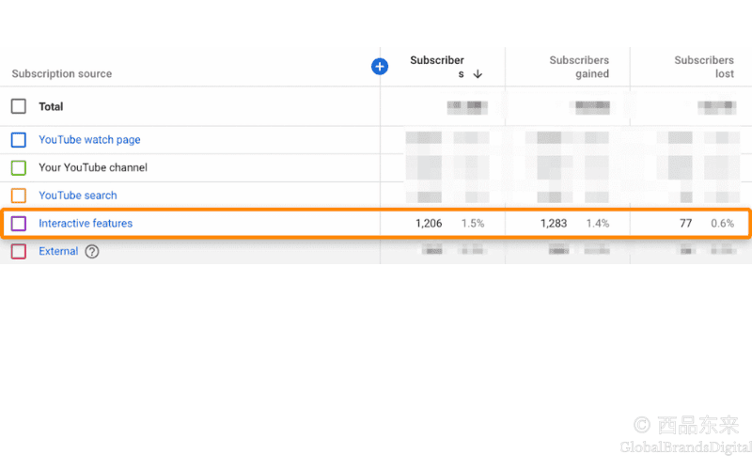Viewport: 752px width, 470px height.
Task: Click the 1.5% subscribers percentage
Action: pyautogui.click(x=473, y=224)
